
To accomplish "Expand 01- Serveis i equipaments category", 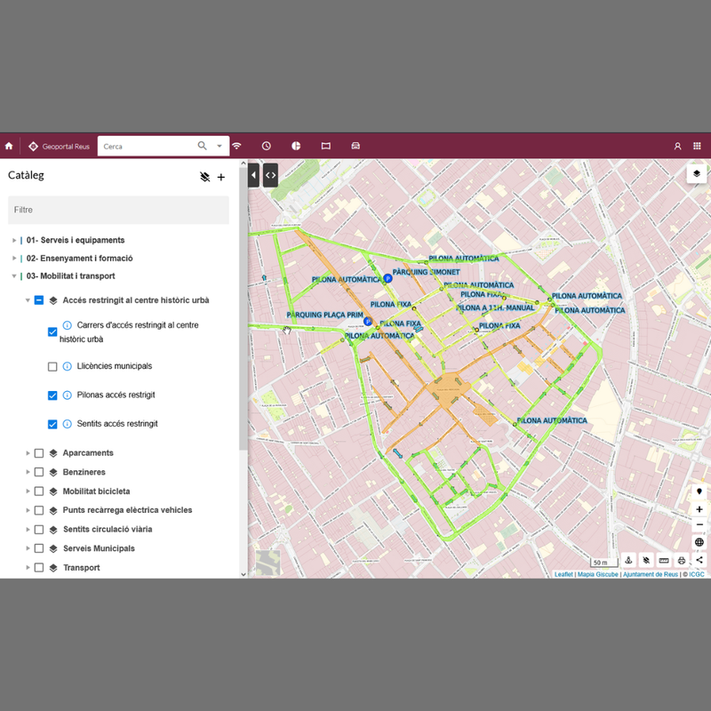I will click(14, 240).
